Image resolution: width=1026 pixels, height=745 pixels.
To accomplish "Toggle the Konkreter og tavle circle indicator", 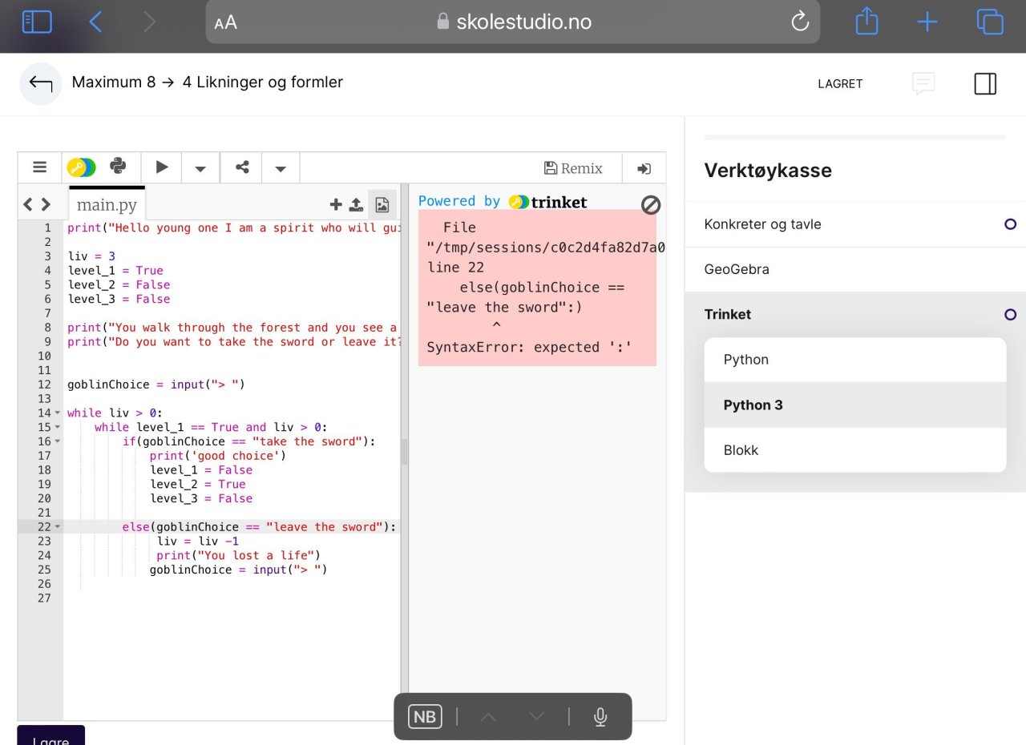I will (x=1010, y=224).
